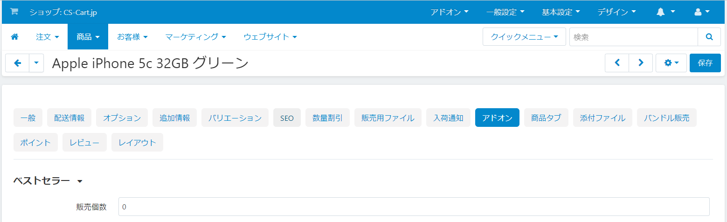Open the マーケティング menu
727x222 pixels.
click(195, 37)
